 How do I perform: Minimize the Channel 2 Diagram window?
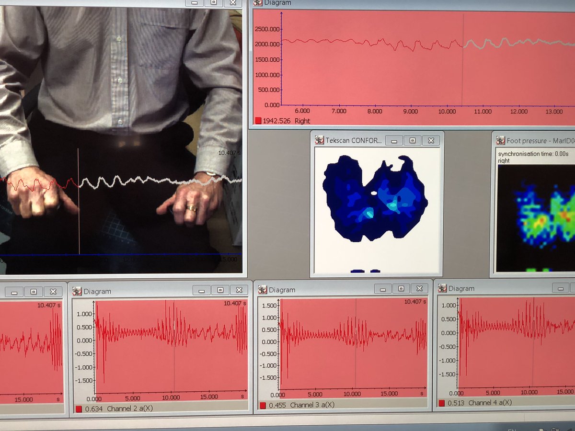[x=202, y=290]
